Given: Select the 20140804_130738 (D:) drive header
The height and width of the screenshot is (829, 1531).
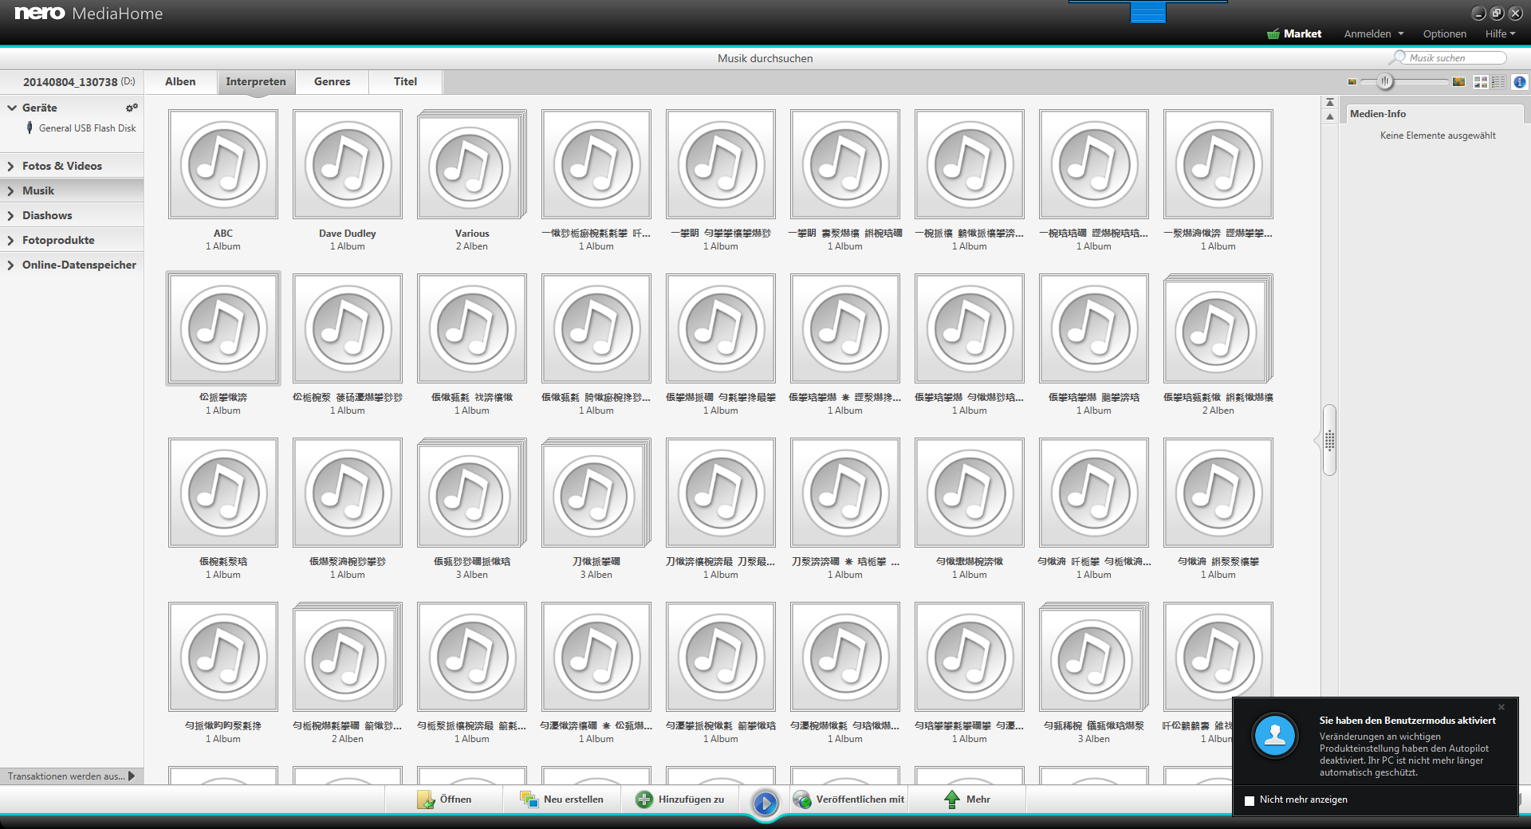Looking at the screenshot, I should tap(72, 81).
